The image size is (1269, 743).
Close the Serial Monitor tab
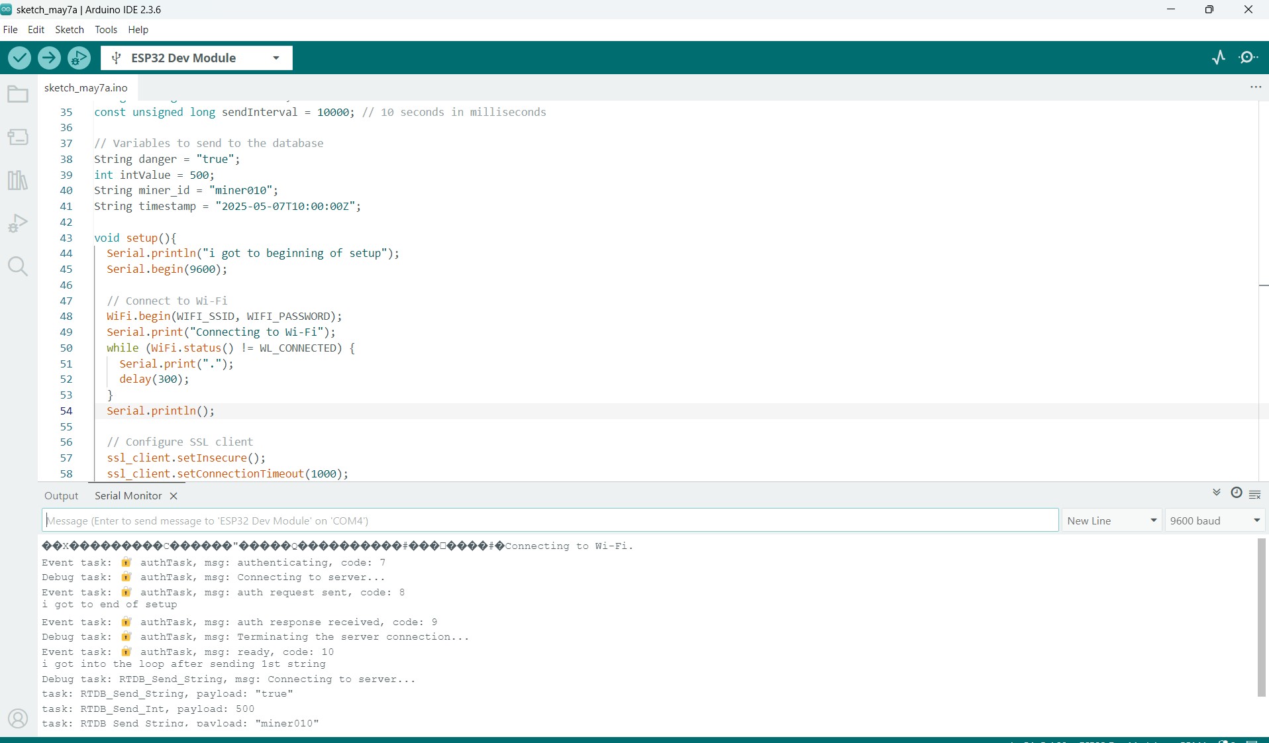click(174, 496)
